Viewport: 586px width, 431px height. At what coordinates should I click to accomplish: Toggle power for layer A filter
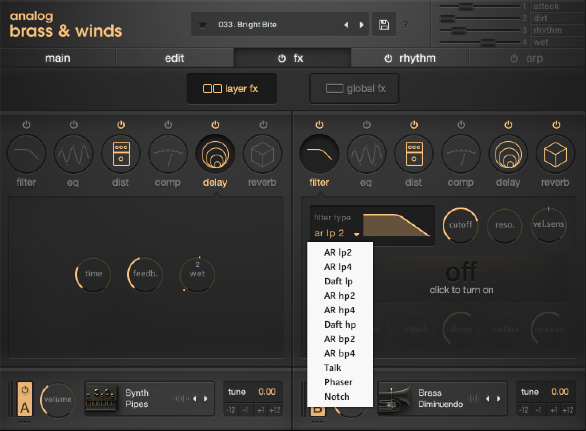[x=26, y=125]
